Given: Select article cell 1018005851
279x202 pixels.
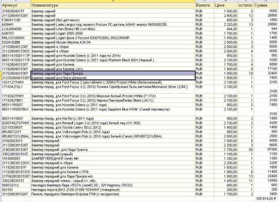Looking at the screenshot, I should [16, 158].
